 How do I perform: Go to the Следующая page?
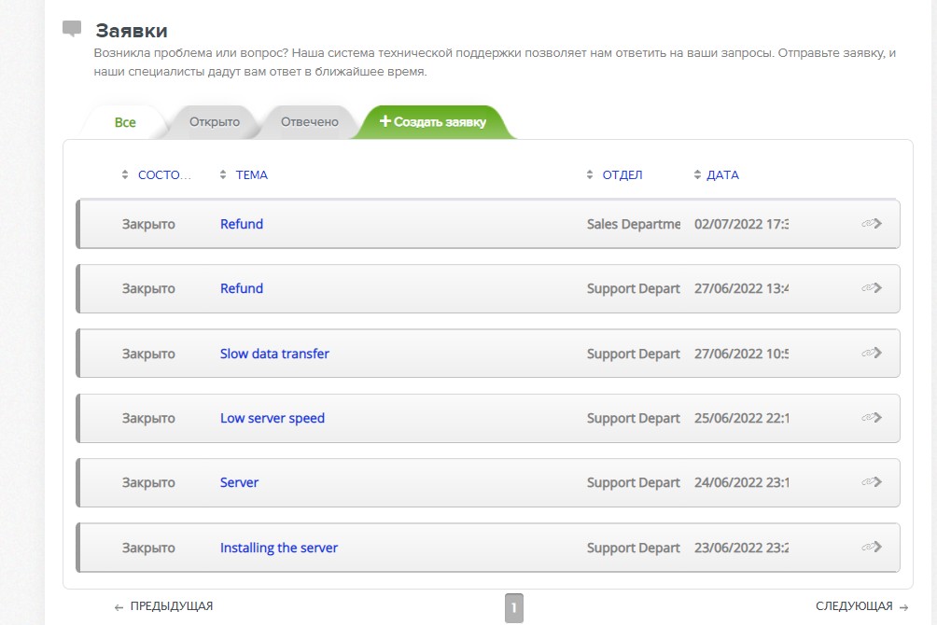coord(854,606)
